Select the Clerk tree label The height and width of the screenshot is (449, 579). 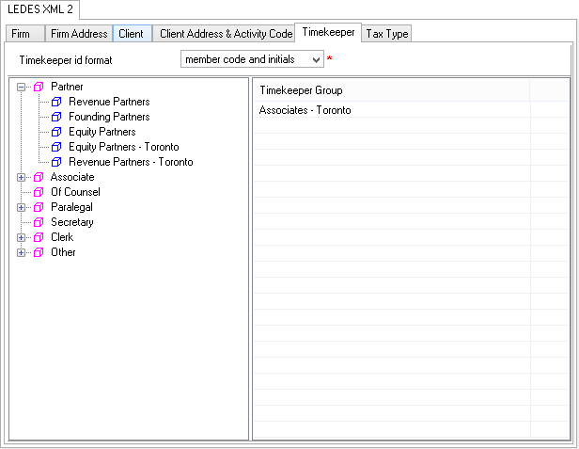[x=62, y=237]
